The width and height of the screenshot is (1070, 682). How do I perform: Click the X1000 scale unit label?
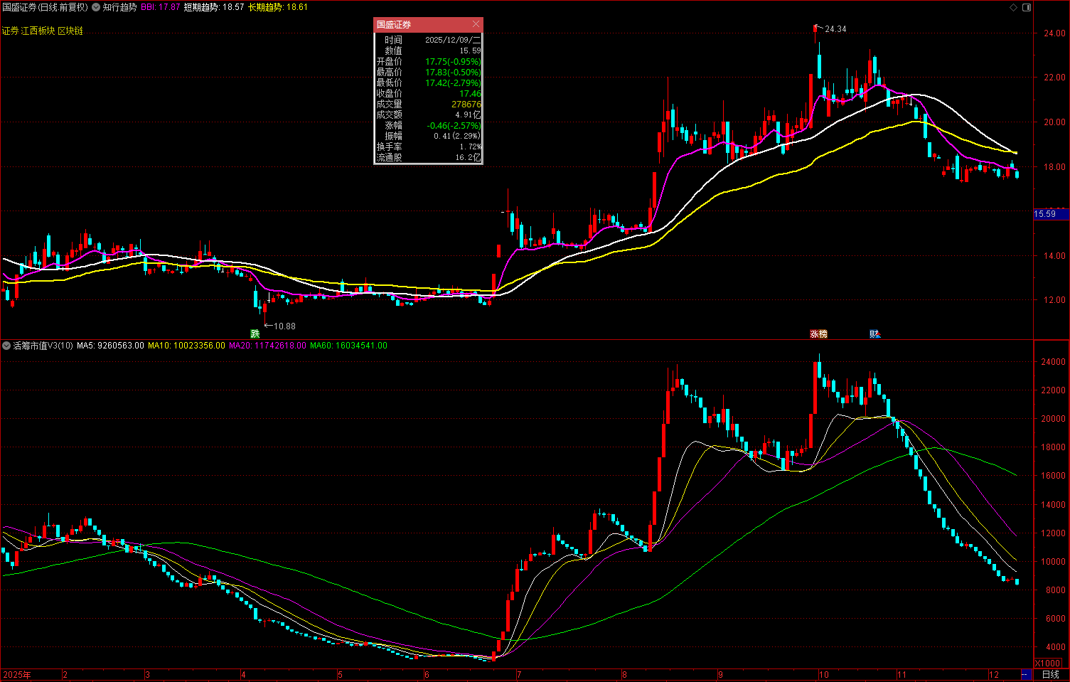point(1048,663)
